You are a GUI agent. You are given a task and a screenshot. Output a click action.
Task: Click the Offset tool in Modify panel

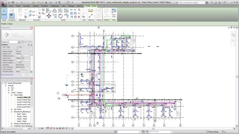pos(55,11)
